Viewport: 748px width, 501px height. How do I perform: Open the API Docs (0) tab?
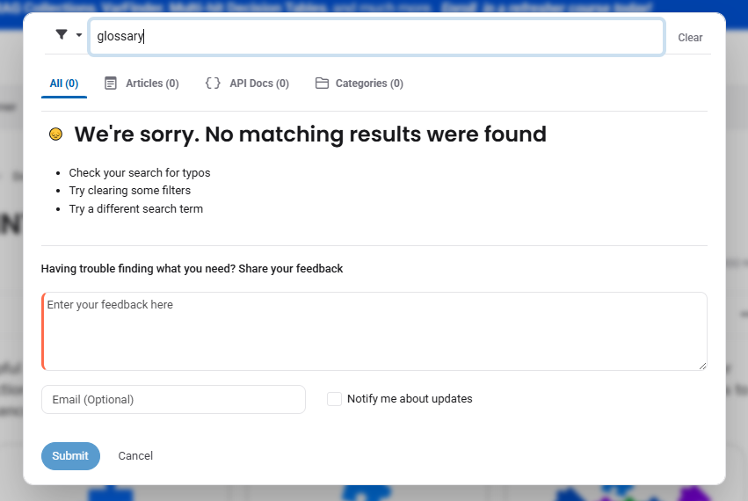(247, 83)
